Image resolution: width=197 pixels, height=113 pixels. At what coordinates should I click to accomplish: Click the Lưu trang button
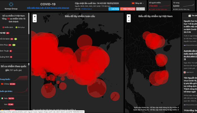114,9
